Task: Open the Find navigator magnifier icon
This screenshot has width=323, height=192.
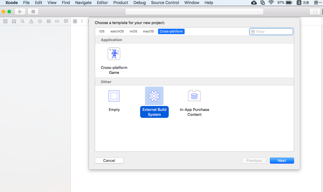Action: 23,21
